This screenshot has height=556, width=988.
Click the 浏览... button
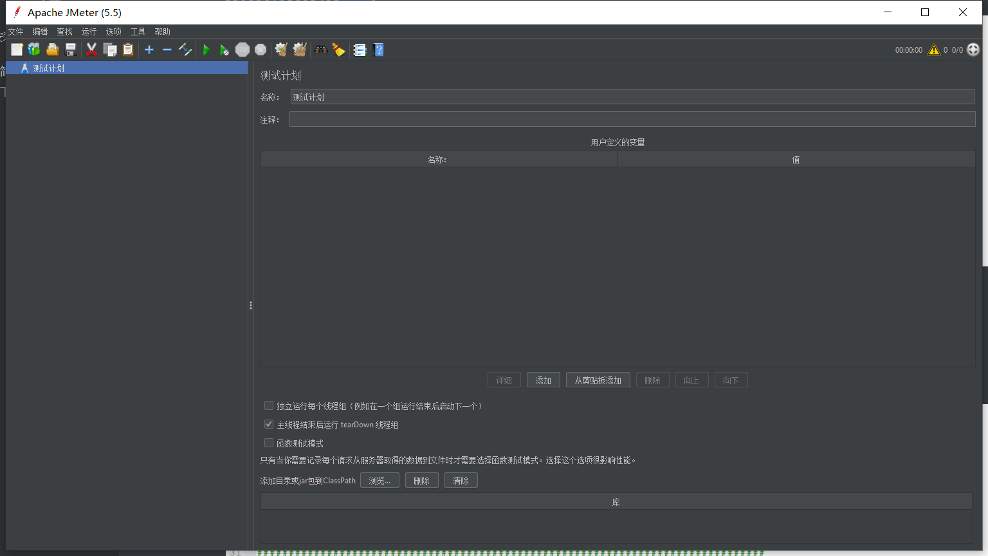pyautogui.click(x=380, y=481)
